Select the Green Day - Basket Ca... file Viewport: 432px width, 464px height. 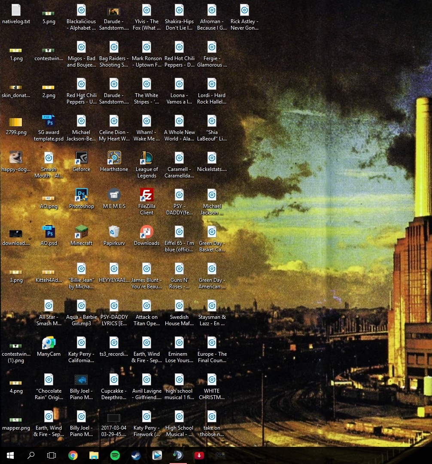point(212,238)
